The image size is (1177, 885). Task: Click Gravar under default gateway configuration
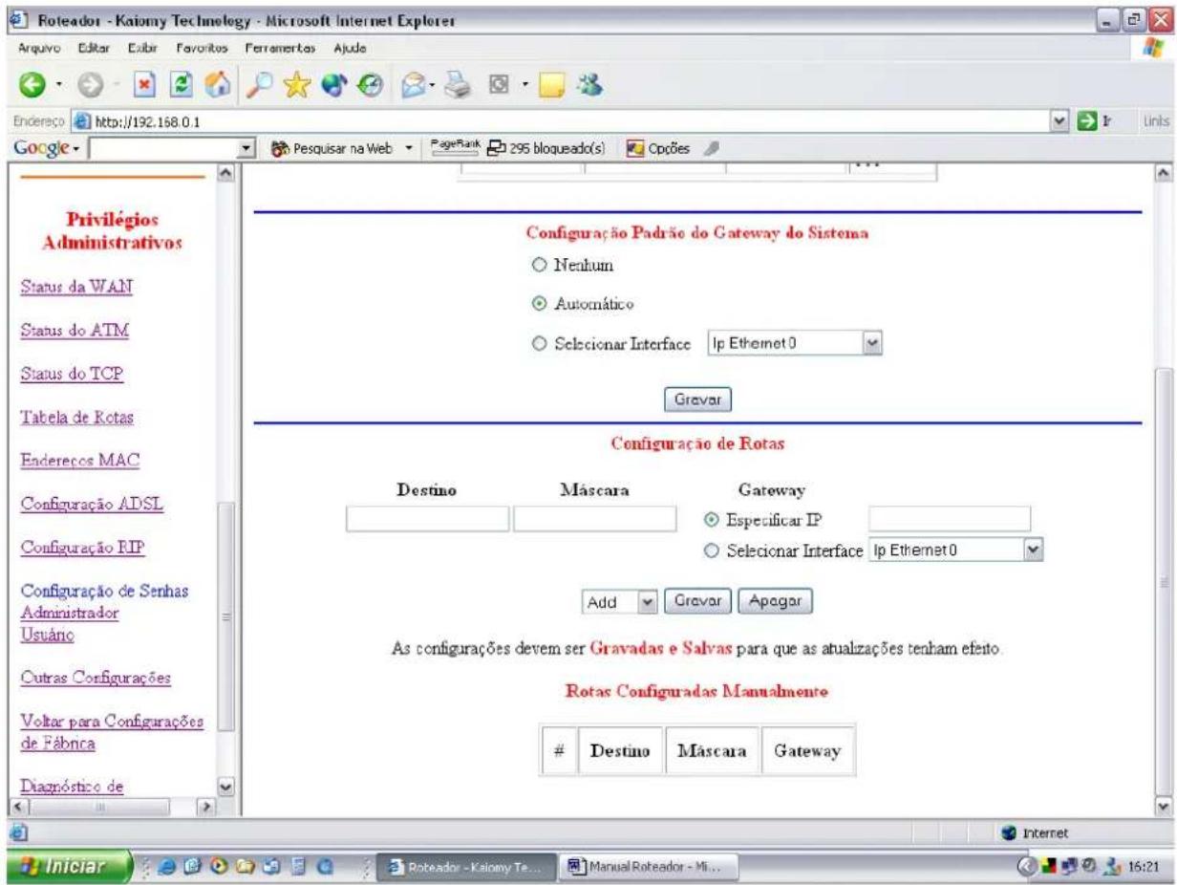(698, 399)
